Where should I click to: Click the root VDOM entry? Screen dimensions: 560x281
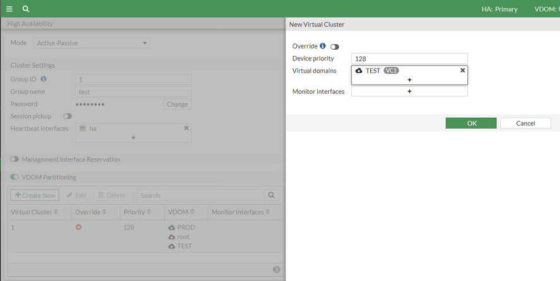click(179, 237)
